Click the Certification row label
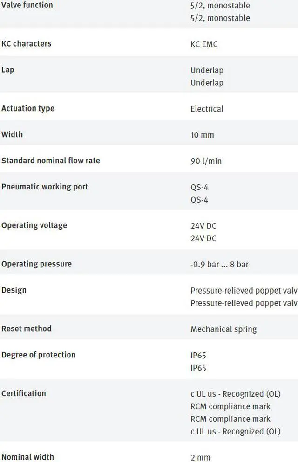 [24, 393]
